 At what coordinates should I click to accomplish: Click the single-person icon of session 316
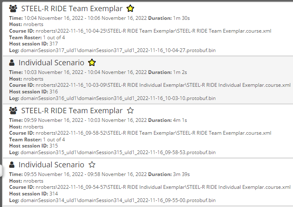(x=12, y=62)
